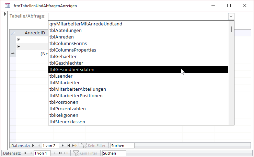Collapse the Tabelle/Abfrage combo box dropdown arrow

pos(231,16)
